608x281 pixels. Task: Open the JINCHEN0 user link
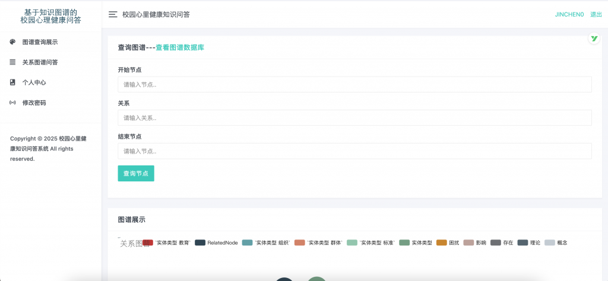[x=569, y=15]
